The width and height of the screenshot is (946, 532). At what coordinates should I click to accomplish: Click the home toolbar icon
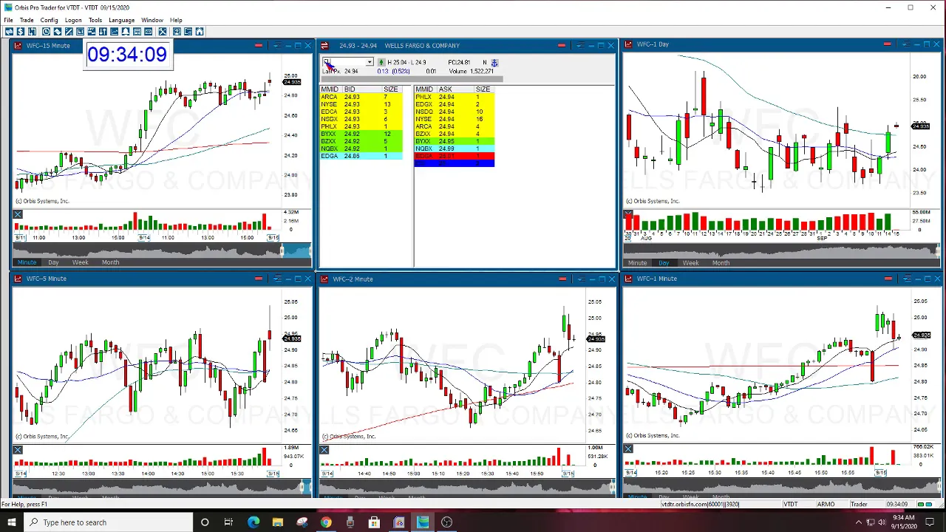pos(200,31)
